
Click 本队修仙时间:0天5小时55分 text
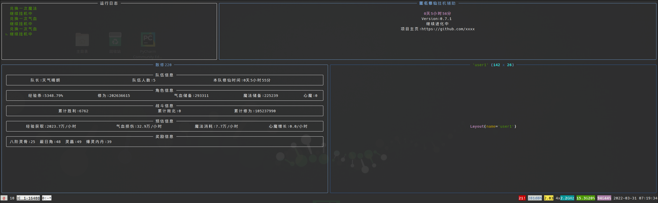tap(242, 80)
